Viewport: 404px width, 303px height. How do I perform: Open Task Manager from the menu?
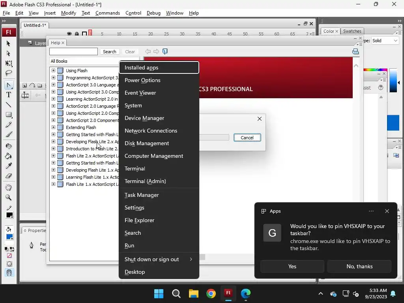pos(159,195)
